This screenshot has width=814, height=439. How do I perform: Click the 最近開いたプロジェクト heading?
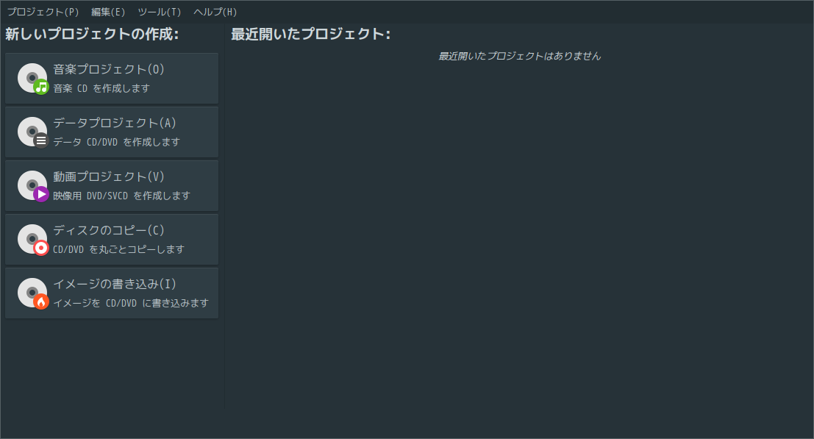tap(310, 35)
